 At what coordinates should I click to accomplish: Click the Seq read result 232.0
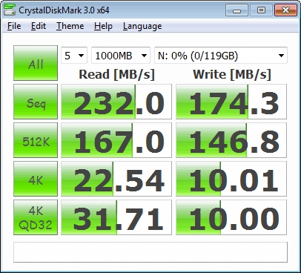point(116,102)
